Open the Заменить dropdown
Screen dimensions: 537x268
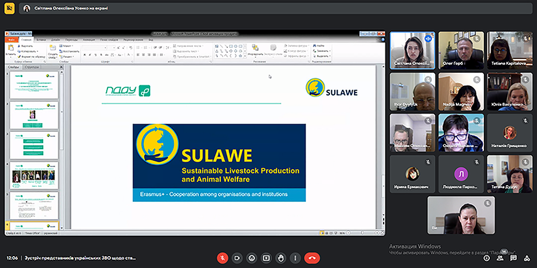coord(321,51)
